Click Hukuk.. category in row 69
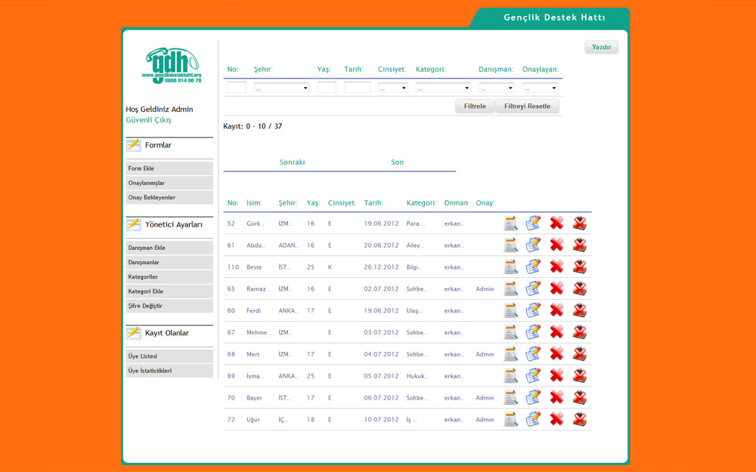This screenshot has width=756, height=472. (417, 376)
